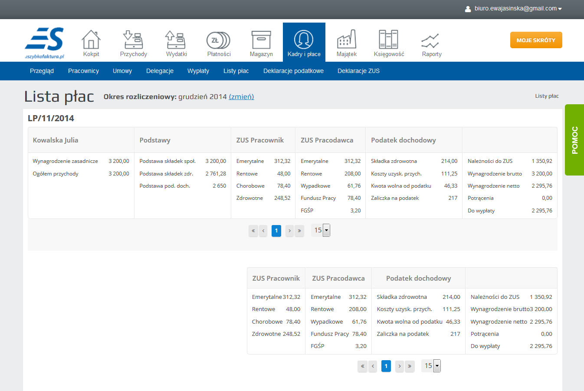
Task: Go to the Przegląd submenu
Action: (x=42, y=71)
